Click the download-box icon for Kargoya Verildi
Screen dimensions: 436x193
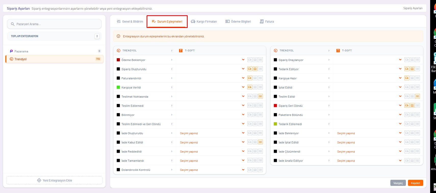[x=260, y=87]
